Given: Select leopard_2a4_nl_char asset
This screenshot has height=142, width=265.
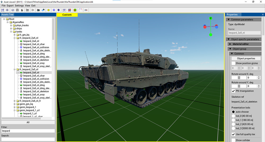Looking at the screenshot, I should tap(34, 44).
